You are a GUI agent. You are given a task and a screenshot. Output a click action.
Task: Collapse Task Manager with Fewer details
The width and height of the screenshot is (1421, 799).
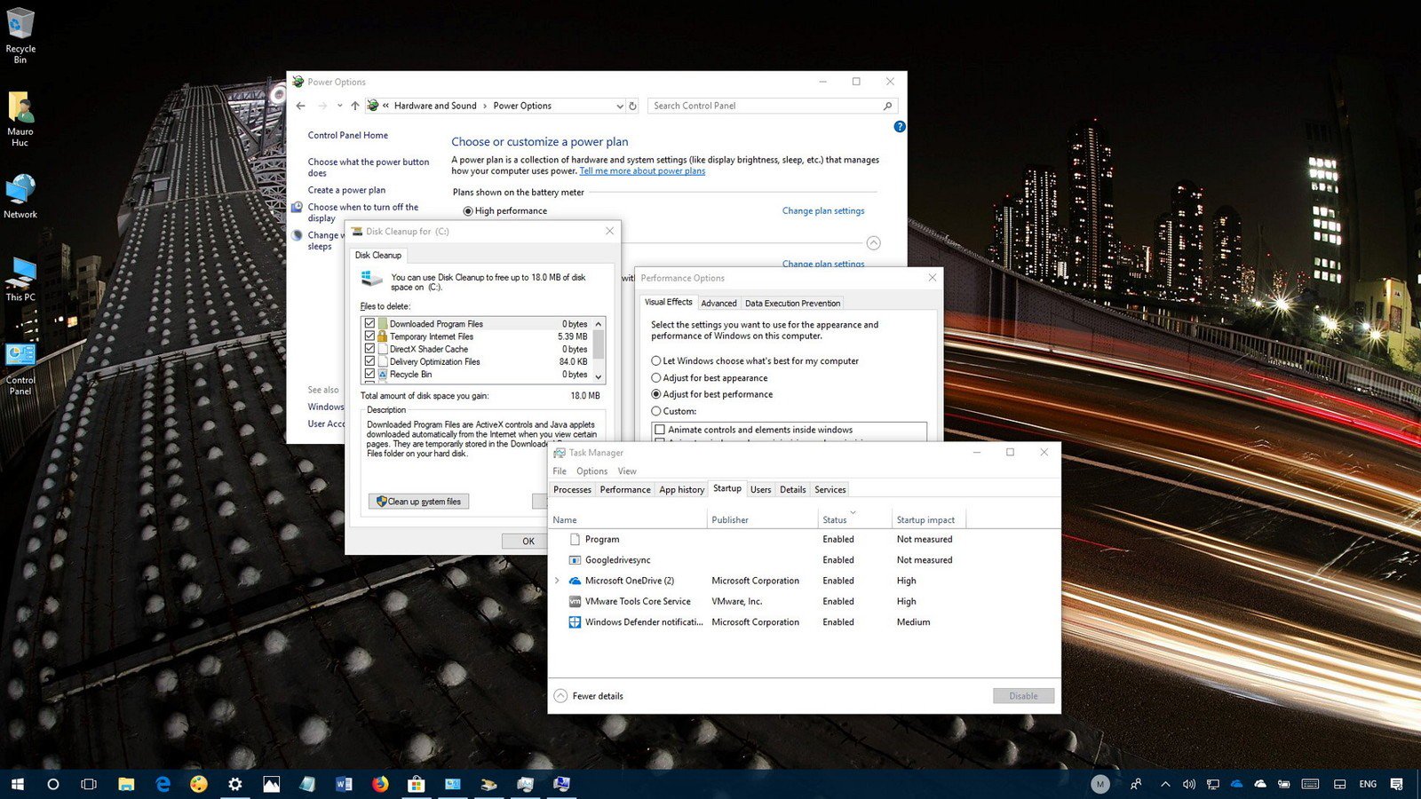click(589, 696)
